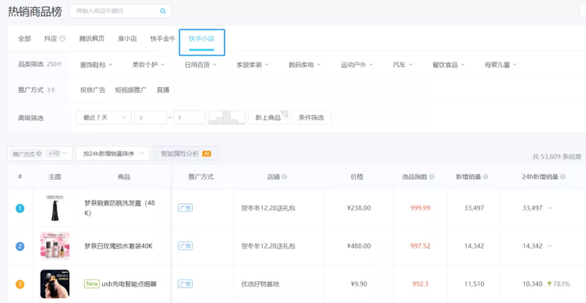This screenshot has width=586, height=303.
Task: Expand the 服饰鞋包 category dropdown
Action: pos(96,65)
